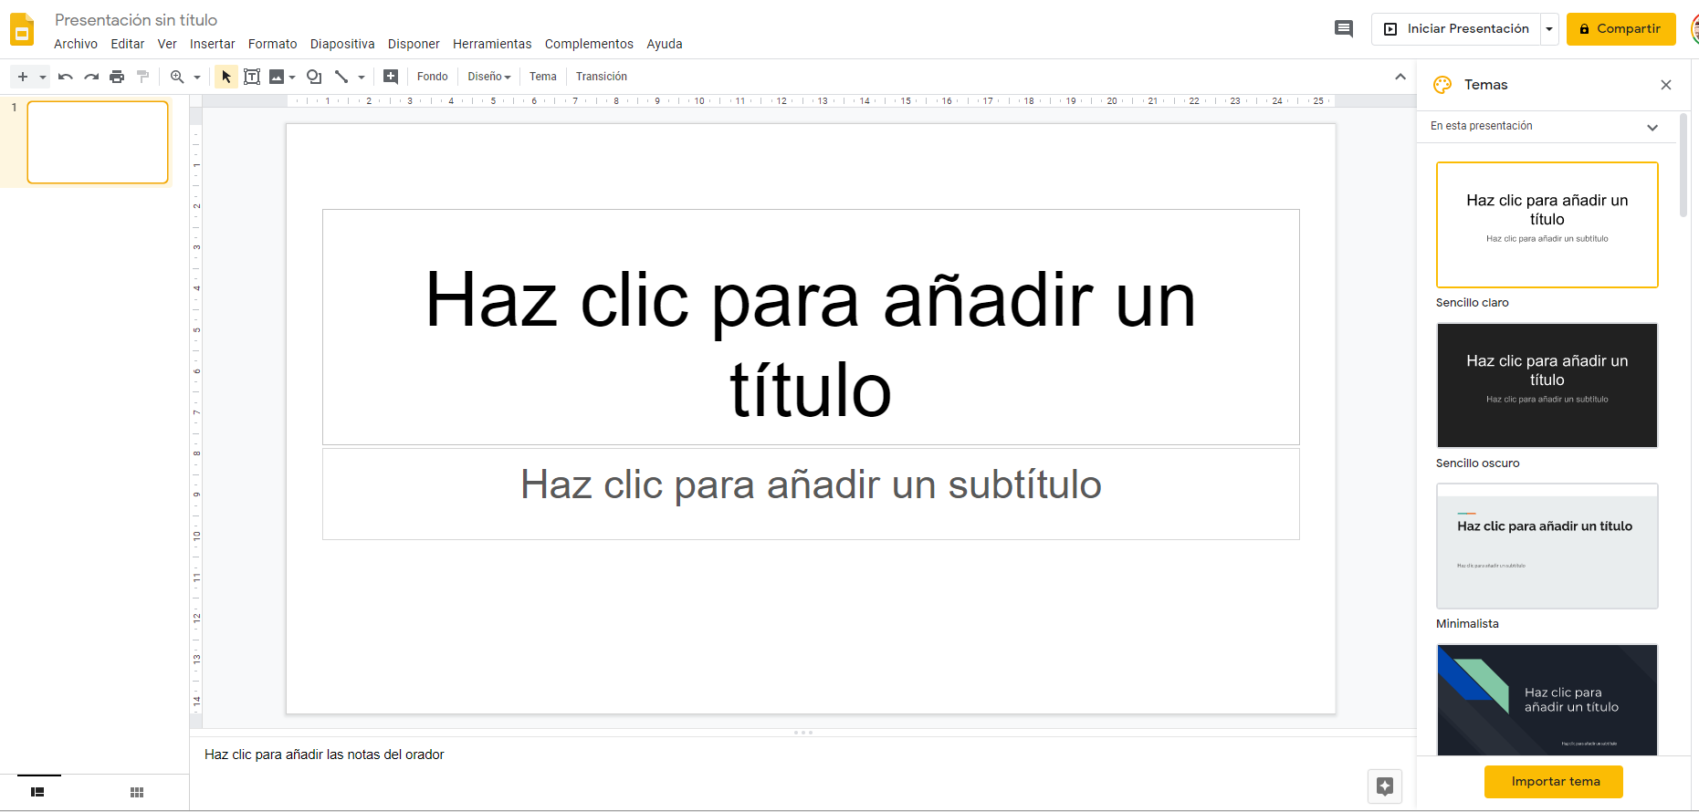The width and height of the screenshot is (1699, 812).
Task: Open the Explore assistant icon
Action: (x=1385, y=786)
